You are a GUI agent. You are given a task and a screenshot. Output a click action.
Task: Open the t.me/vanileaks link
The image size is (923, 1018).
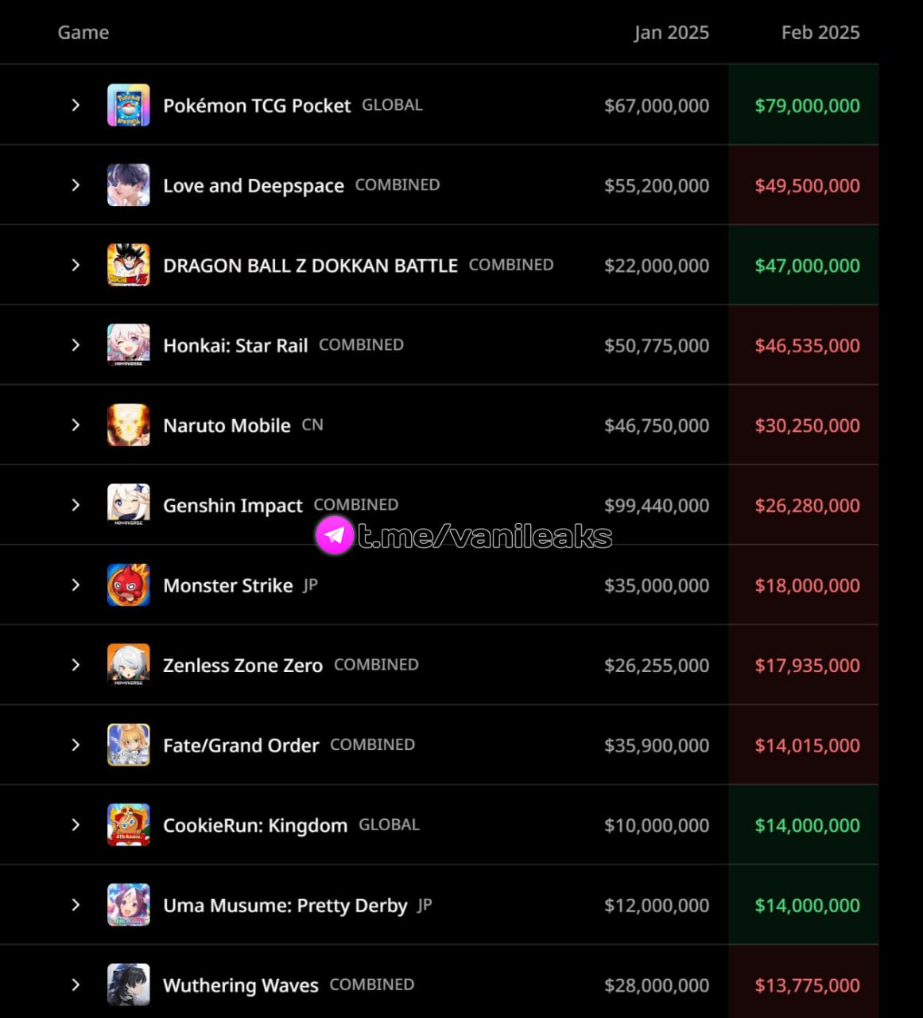485,536
